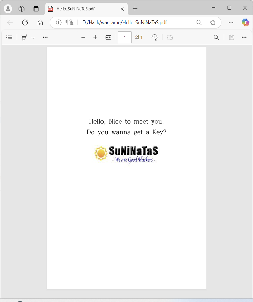Open the browser profile avatar
The width and height of the screenshot is (253, 302).
(x=8, y=9)
